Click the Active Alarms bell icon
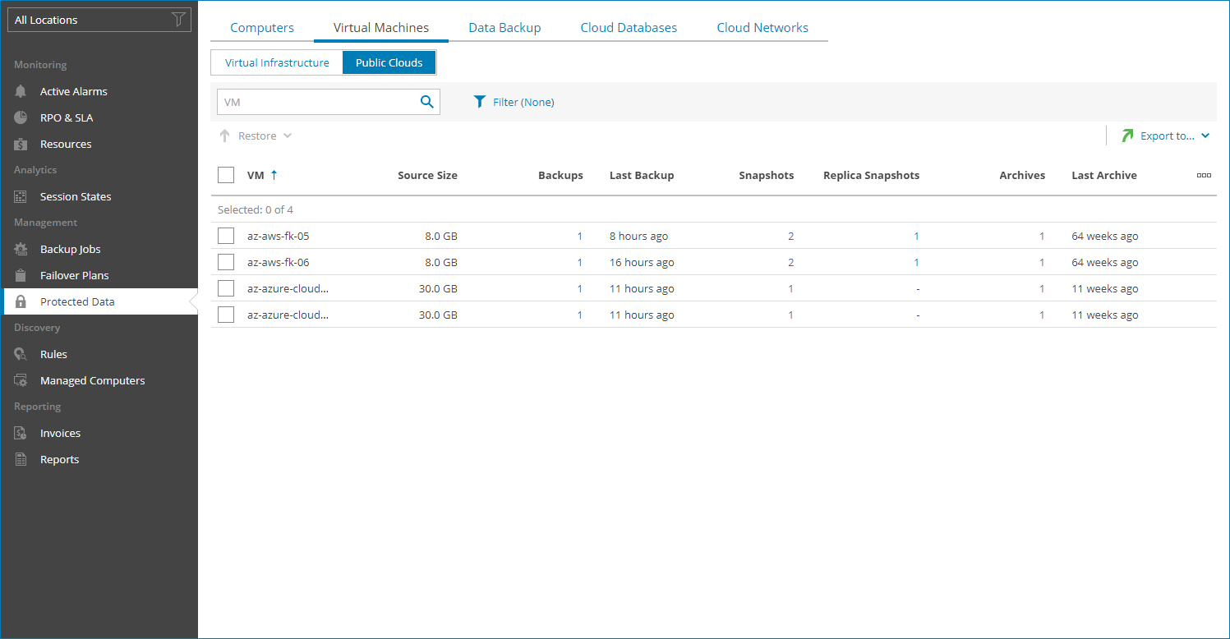The image size is (1230, 639). pos(21,91)
